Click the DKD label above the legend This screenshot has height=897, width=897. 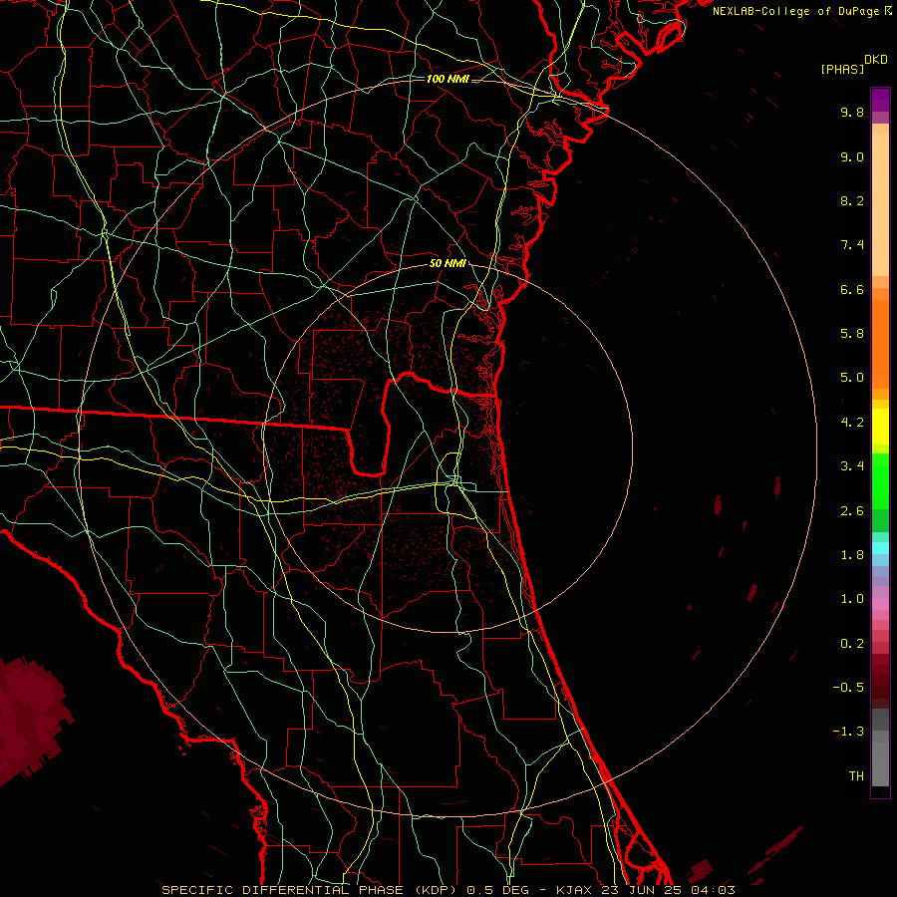[x=876, y=60]
